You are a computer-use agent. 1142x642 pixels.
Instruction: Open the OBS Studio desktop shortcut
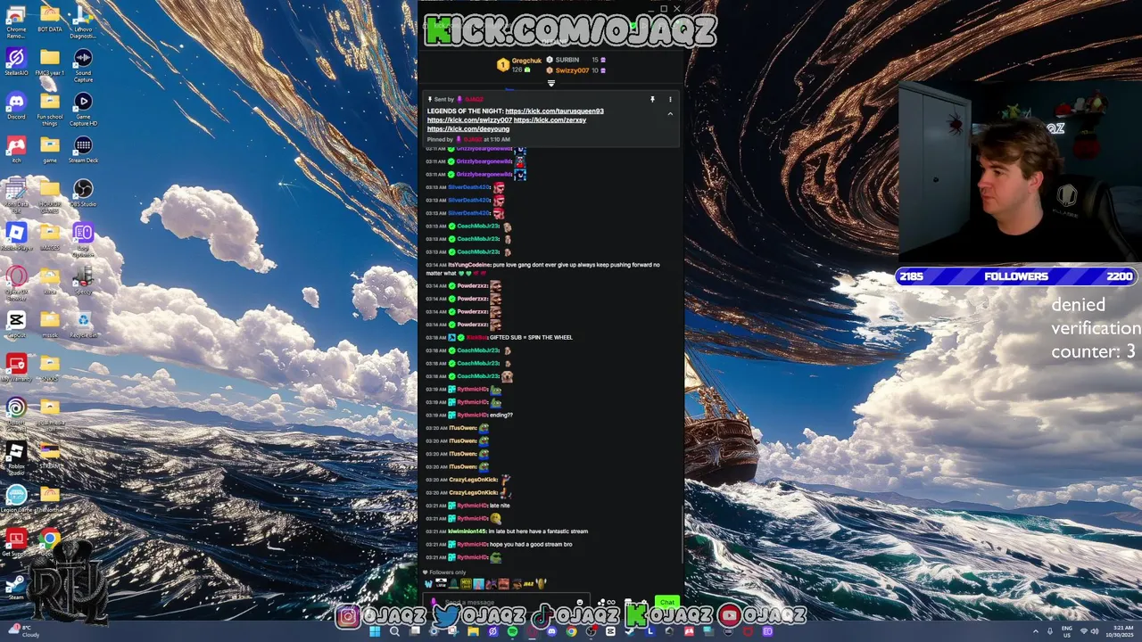pyautogui.click(x=83, y=193)
